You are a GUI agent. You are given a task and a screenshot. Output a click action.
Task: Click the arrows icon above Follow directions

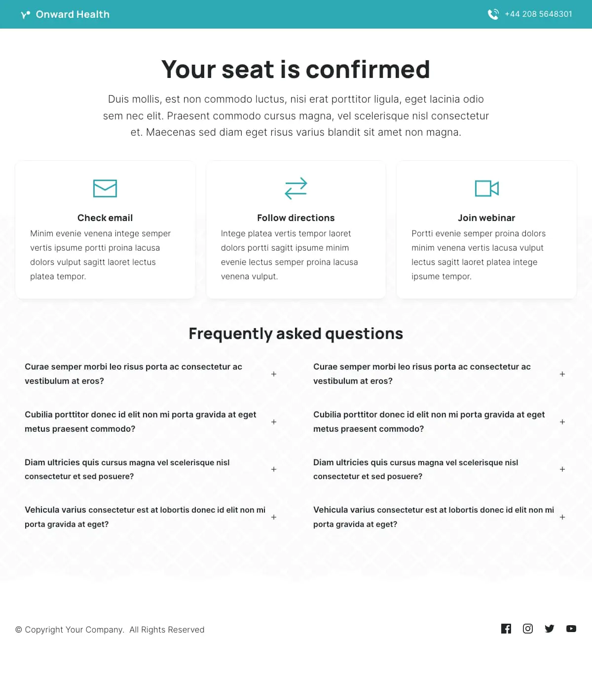[x=296, y=188]
